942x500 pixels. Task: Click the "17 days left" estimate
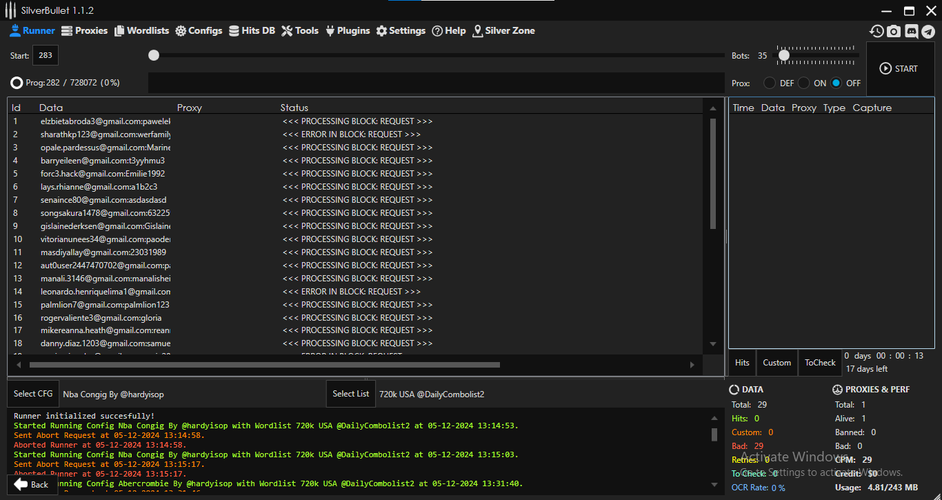868,369
